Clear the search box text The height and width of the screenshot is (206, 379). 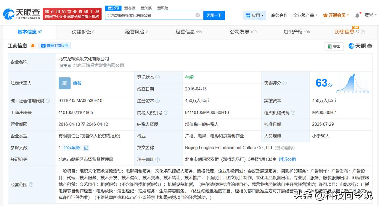(x=197, y=15)
